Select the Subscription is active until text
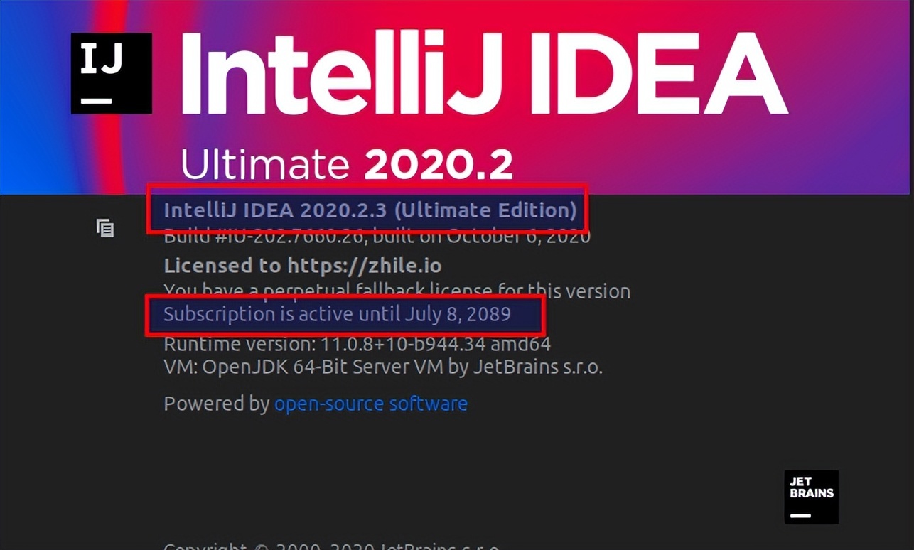This screenshot has width=914, height=550. [x=283, y=314]
